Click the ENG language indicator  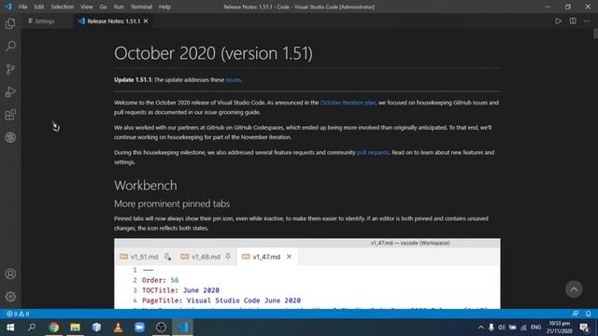(535, 328)
